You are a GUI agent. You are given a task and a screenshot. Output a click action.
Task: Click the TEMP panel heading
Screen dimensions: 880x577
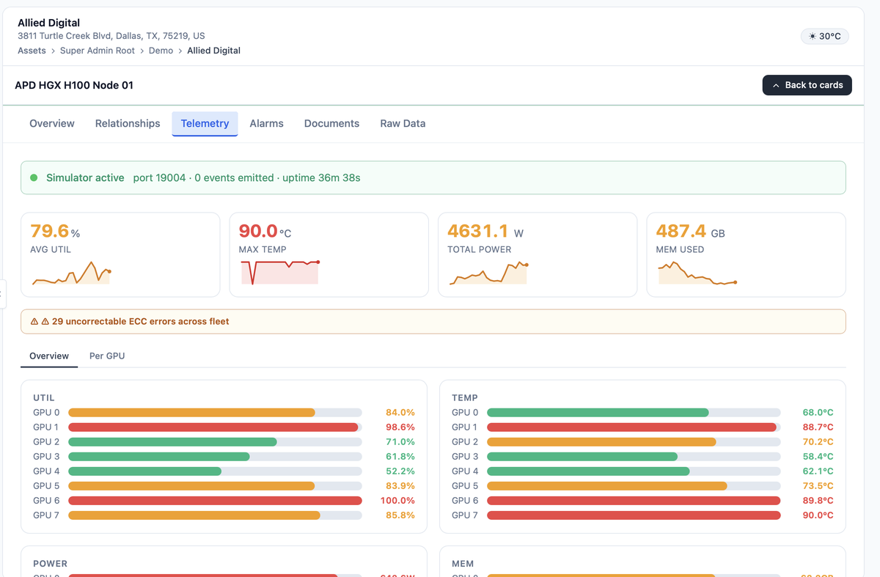pyautogui.click(x=464, y=397)
